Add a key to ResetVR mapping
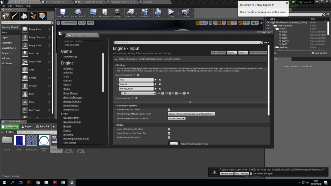Image resolution: width=331 pixels, height=186 pixels. click(x=156, y=84)
